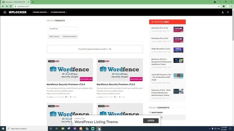
Task: Click Slider Revolution thumbnail image
Action: pyautogui.click(x=178, y=50)
